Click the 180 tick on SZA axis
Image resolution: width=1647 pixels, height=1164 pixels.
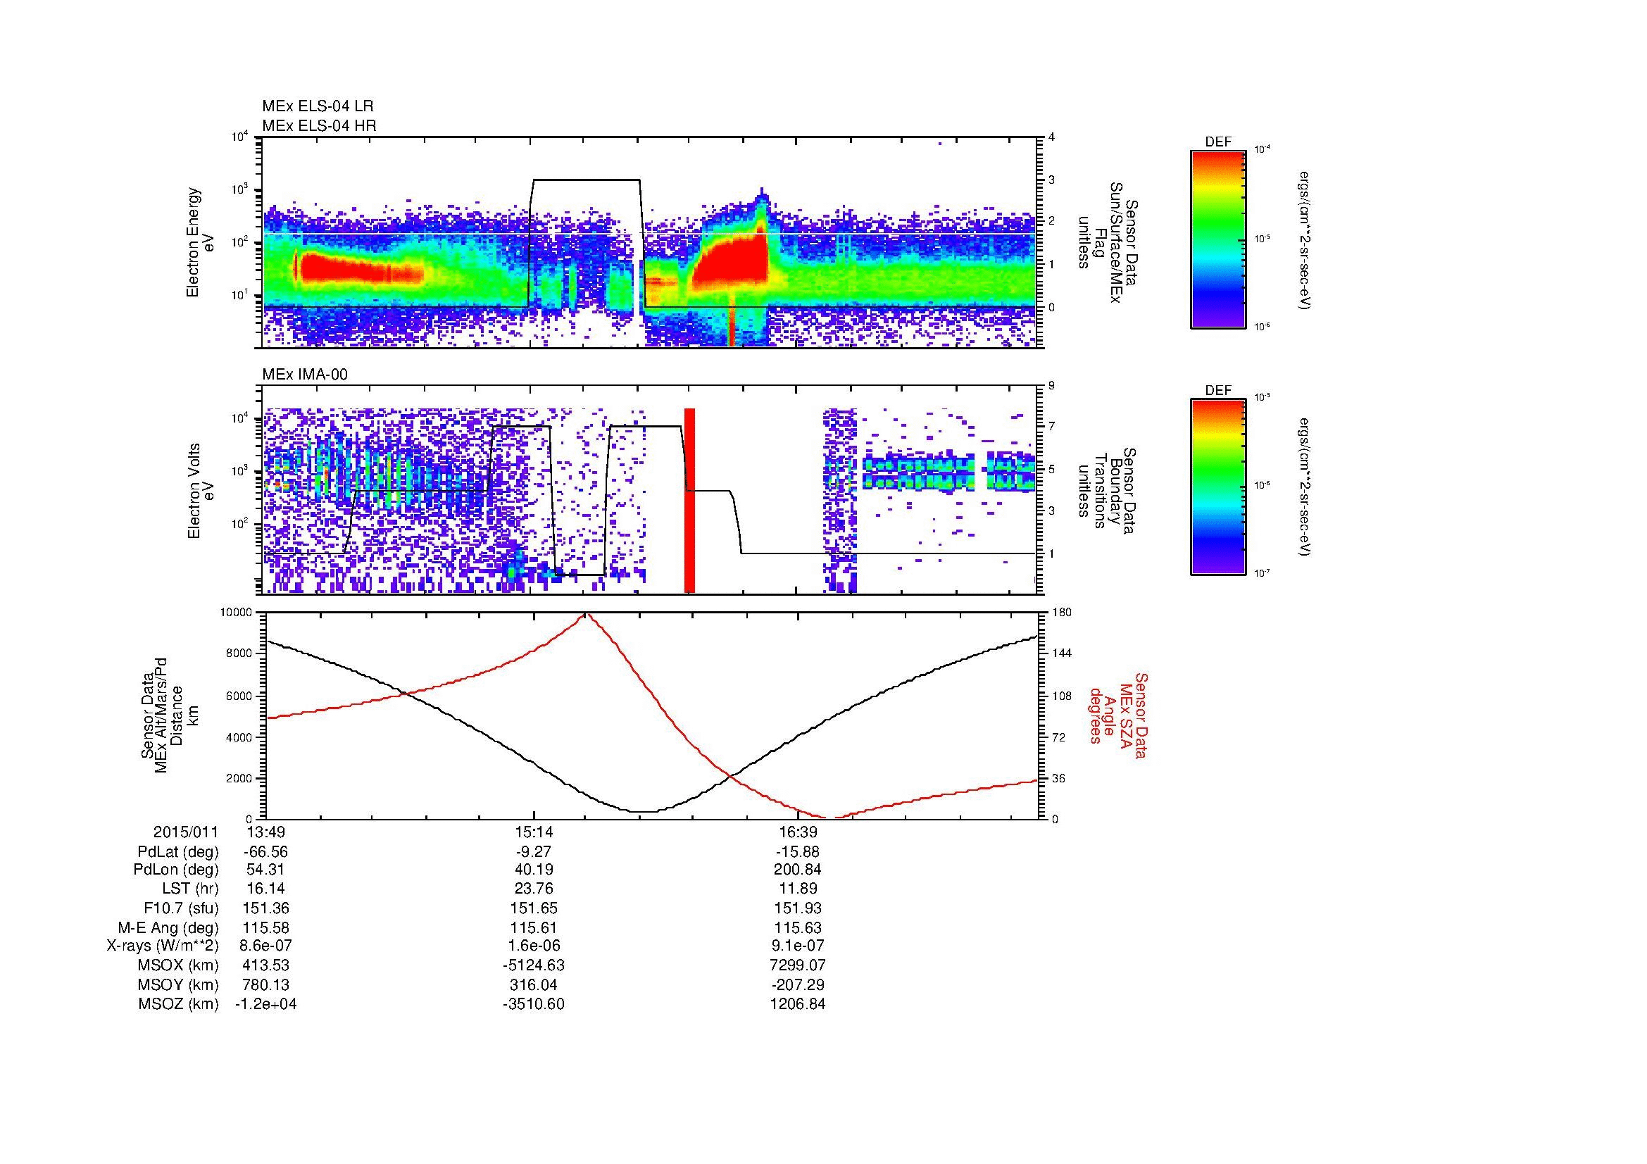tap(1063, 613)
